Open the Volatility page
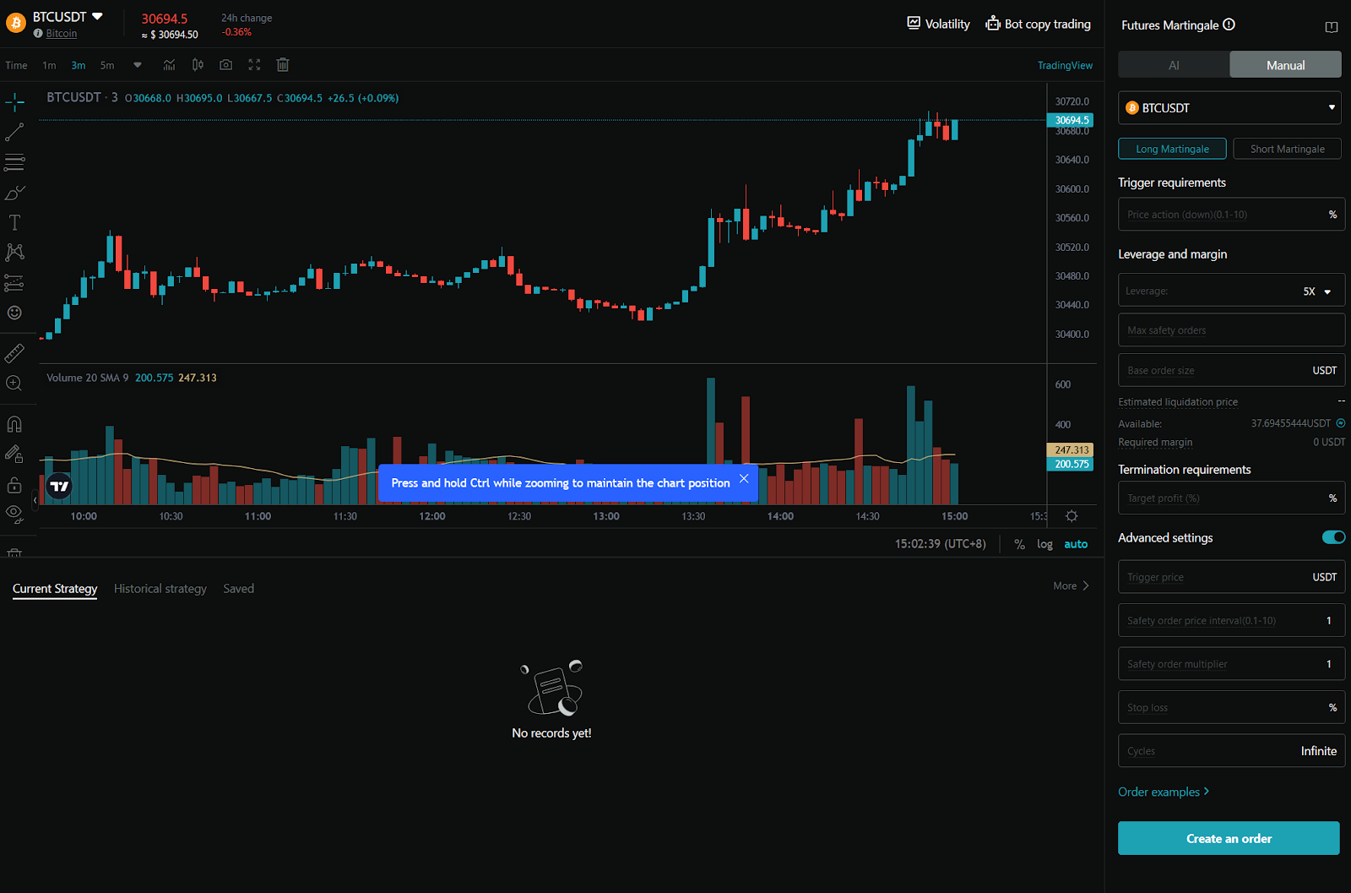Screen dimensions: 1351x893 [938, 24]
